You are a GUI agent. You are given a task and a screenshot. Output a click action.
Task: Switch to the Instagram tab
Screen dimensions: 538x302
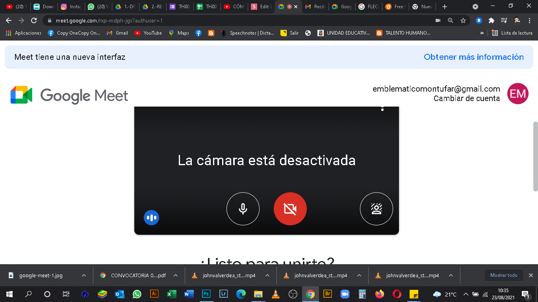click(71, 7)
